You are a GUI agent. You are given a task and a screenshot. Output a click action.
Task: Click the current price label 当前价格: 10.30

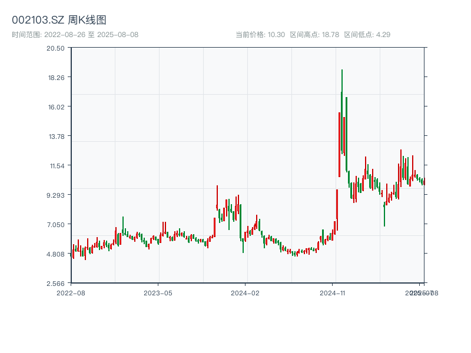point(260,35)
